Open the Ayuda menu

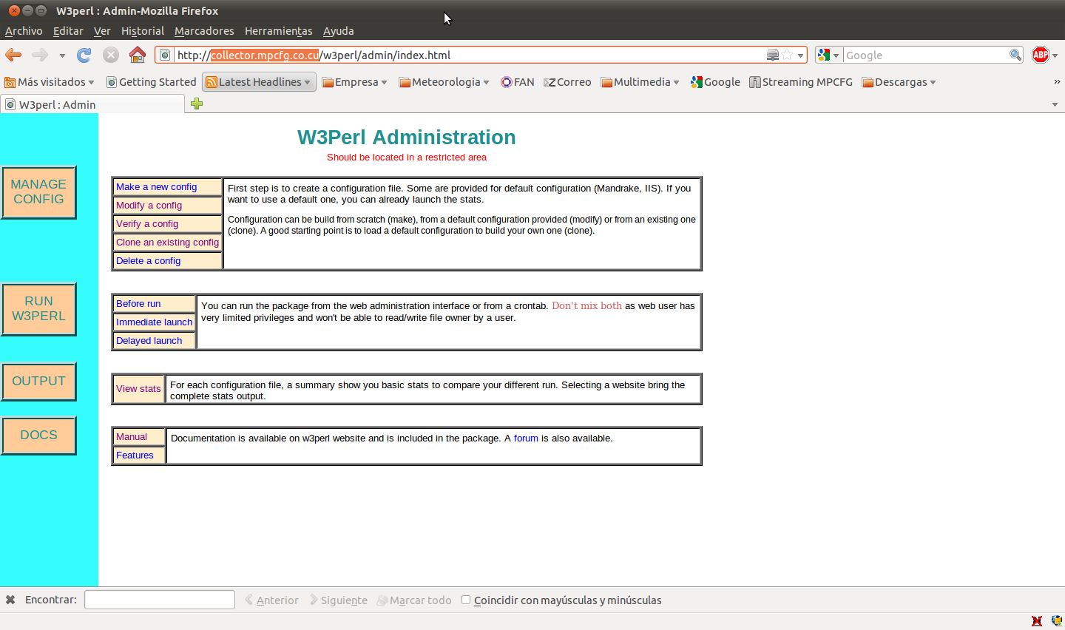[339, 31]
